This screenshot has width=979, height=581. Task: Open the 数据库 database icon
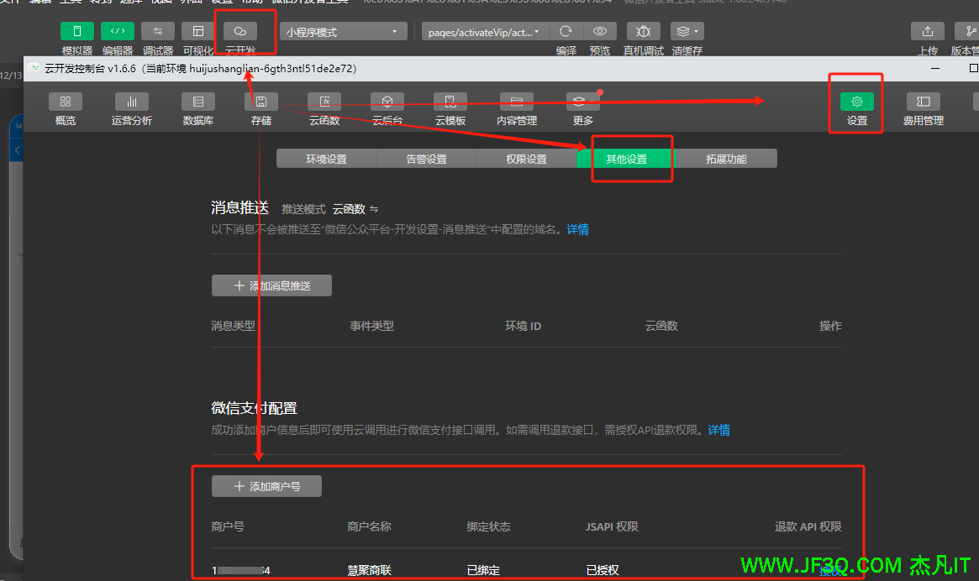198,102
